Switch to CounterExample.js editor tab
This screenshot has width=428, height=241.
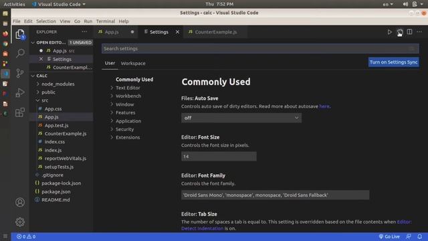coord(215,32)
